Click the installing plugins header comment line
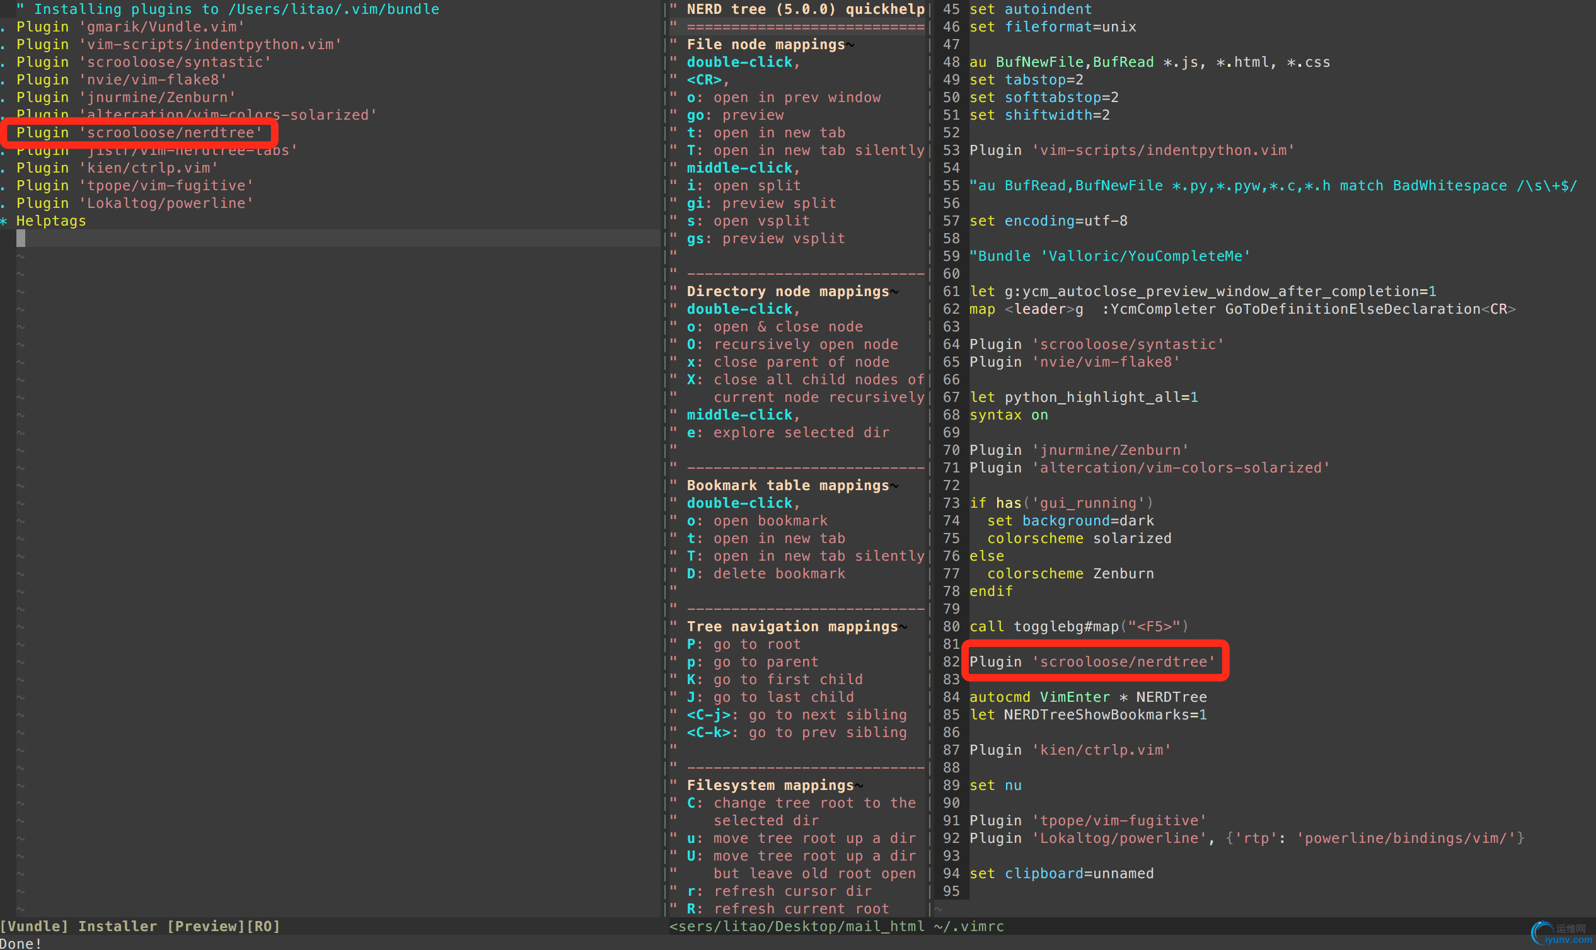This screenshot has height=950, width=1596. coord(228,9)
